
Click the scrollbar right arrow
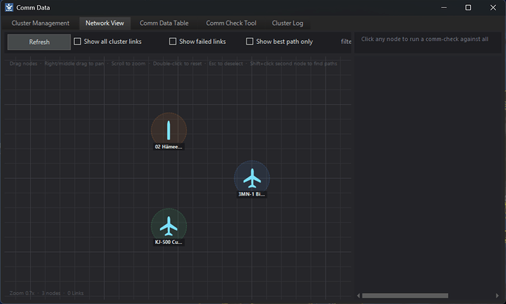click(497, 296)
